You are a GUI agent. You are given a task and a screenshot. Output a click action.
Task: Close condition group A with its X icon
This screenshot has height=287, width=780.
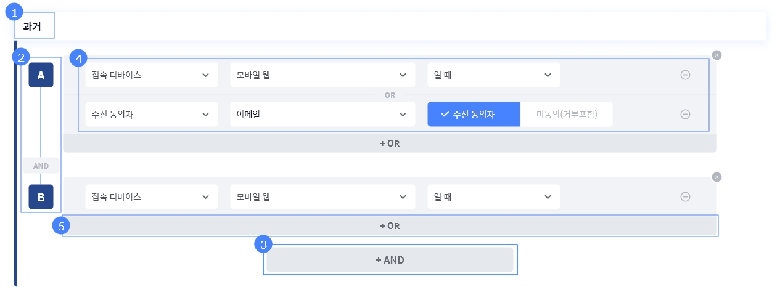click(x=716, y=55)
